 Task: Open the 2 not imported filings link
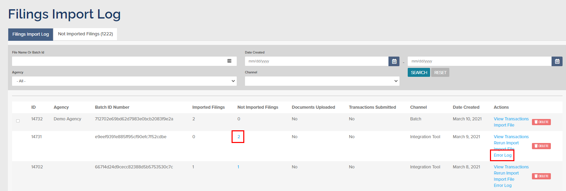[238, 137]
